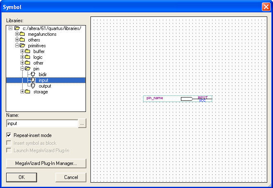Click the storage folder icon
The height and width of the screenshot is (188, 273).
point(28,92)
